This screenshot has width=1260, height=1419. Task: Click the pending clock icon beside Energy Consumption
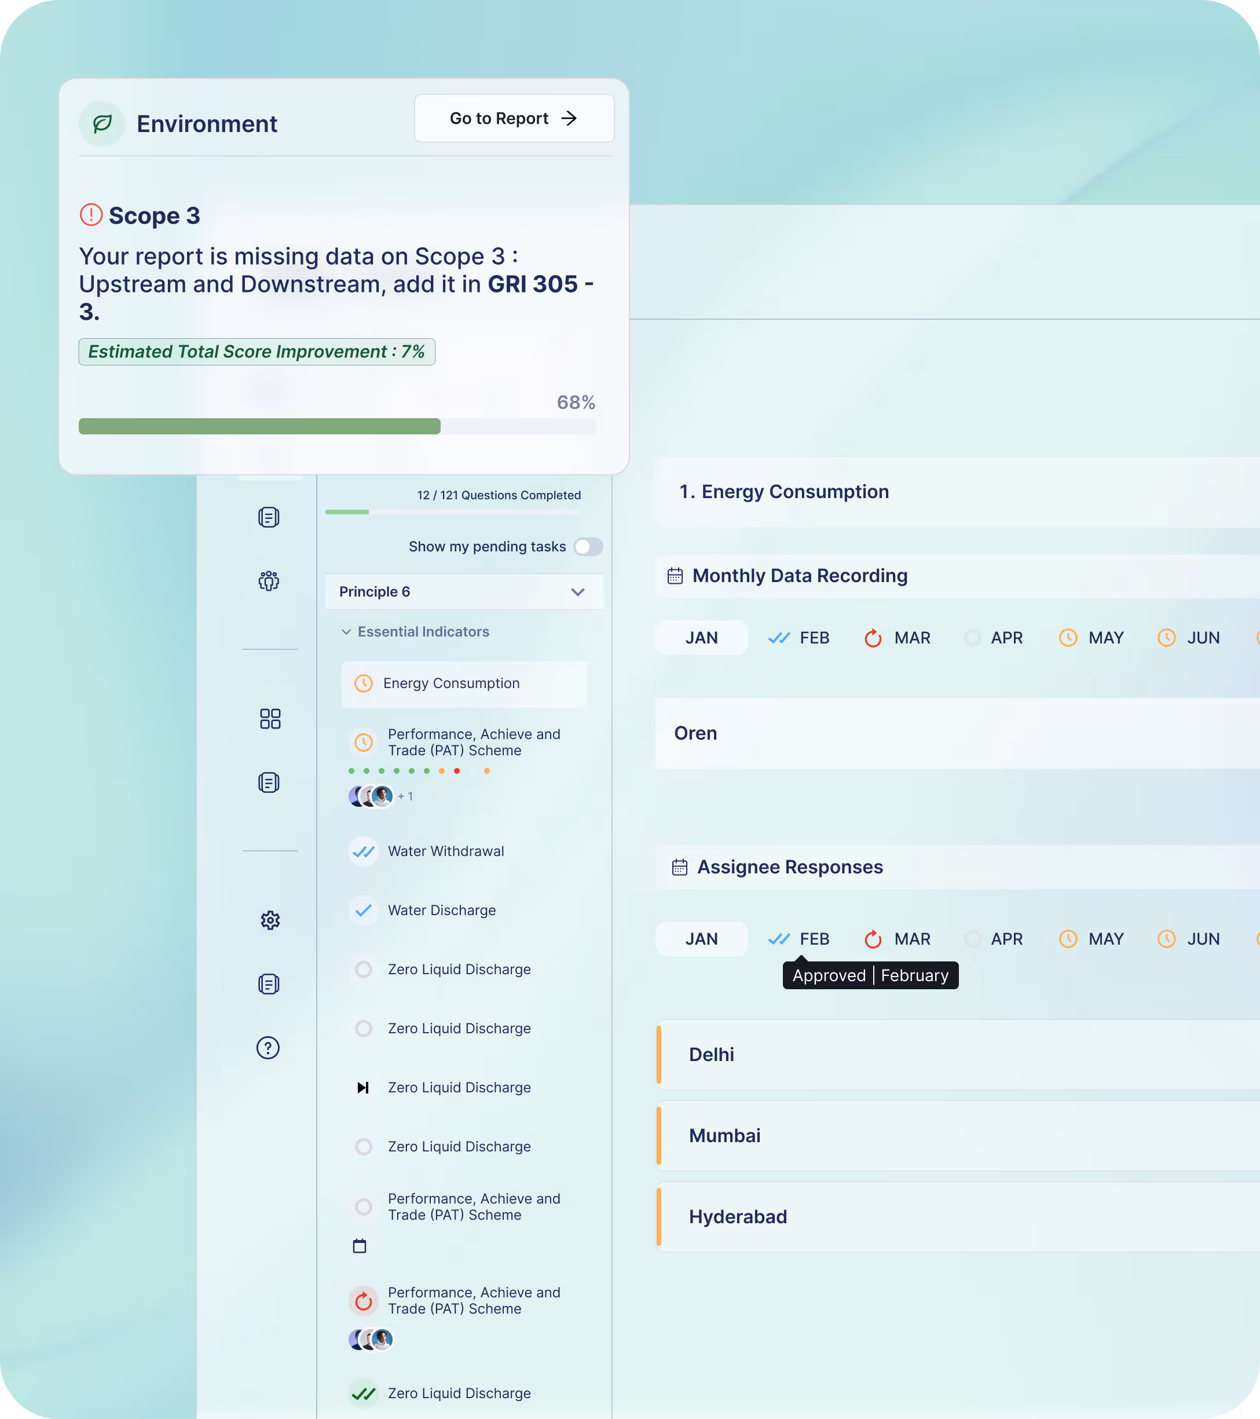pyautogui.click(x=364, y=683)
